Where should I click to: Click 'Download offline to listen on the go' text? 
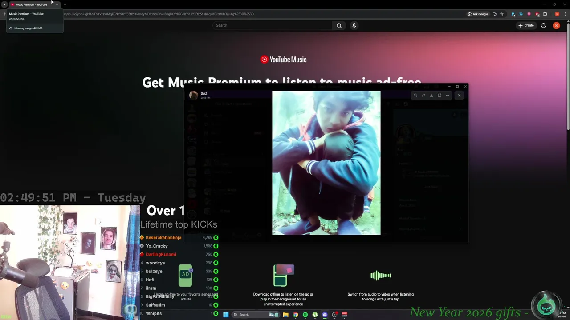click(283, 299)
